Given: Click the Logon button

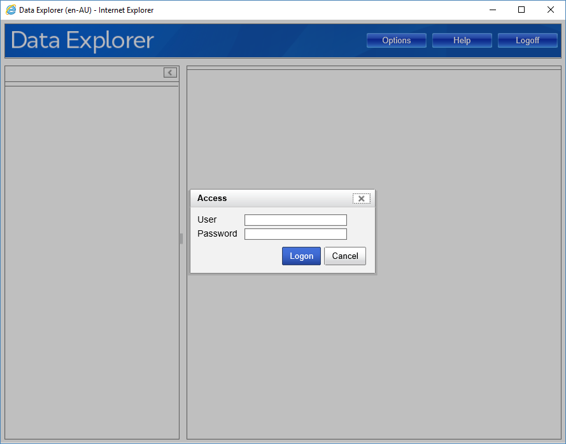Looking at the screenshot, I should pyautogui.click(x=301, y=256).
